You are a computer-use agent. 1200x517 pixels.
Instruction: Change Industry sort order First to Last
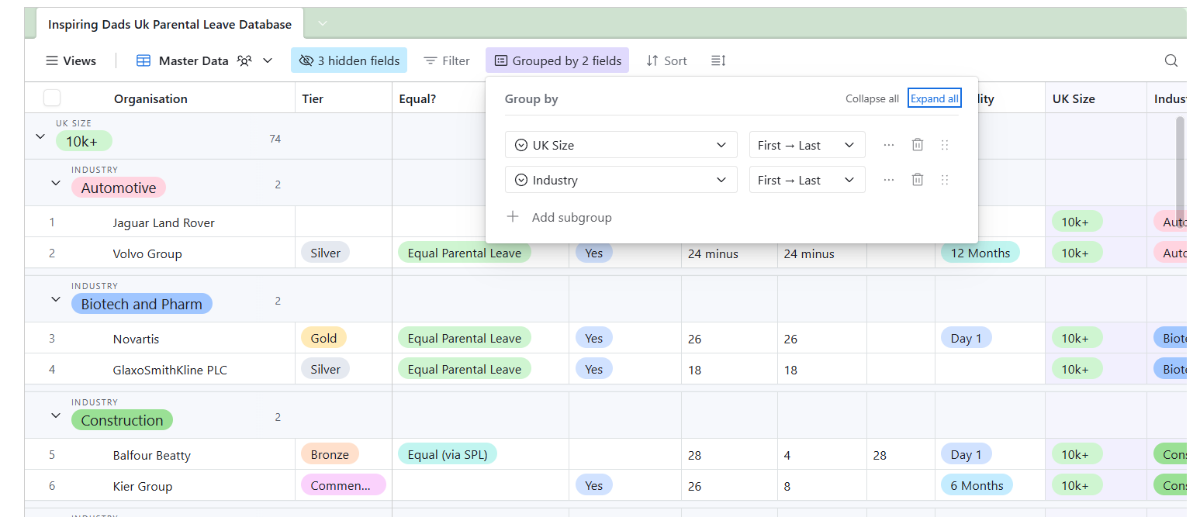point(807,180)
